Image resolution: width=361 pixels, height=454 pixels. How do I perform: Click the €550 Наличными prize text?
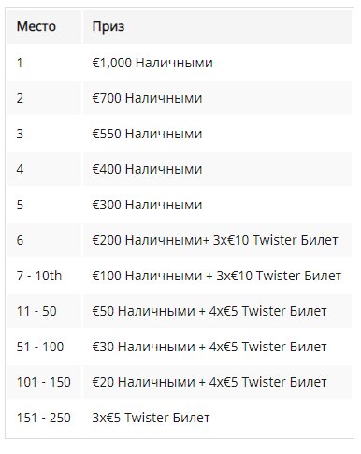147,134
